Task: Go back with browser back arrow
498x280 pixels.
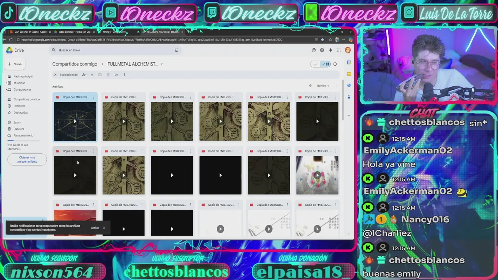Action: coord(4,40)
